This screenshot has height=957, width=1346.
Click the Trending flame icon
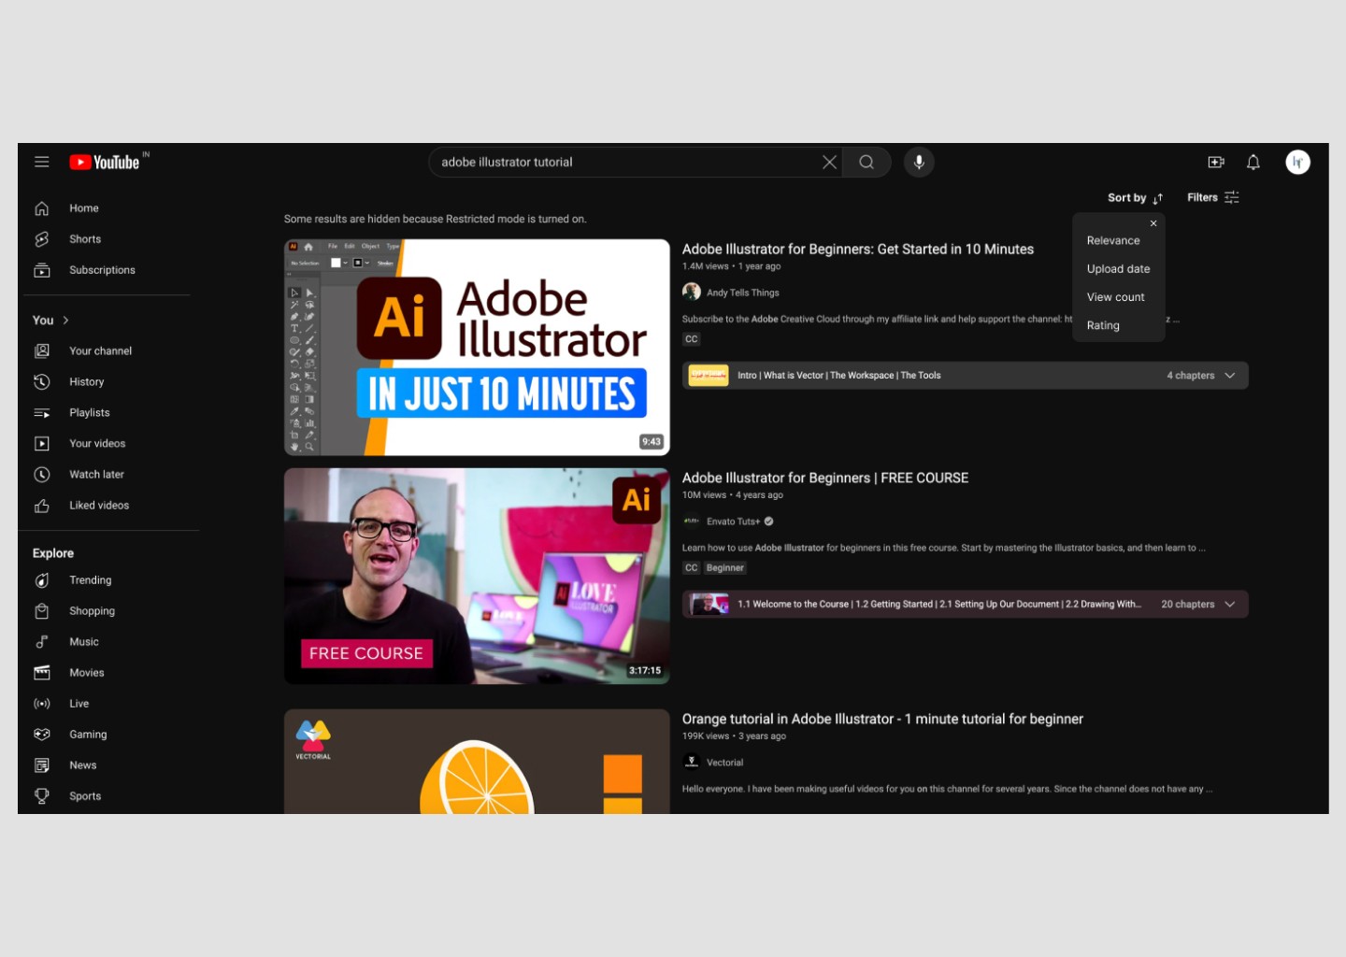click(x=42, y=580)
